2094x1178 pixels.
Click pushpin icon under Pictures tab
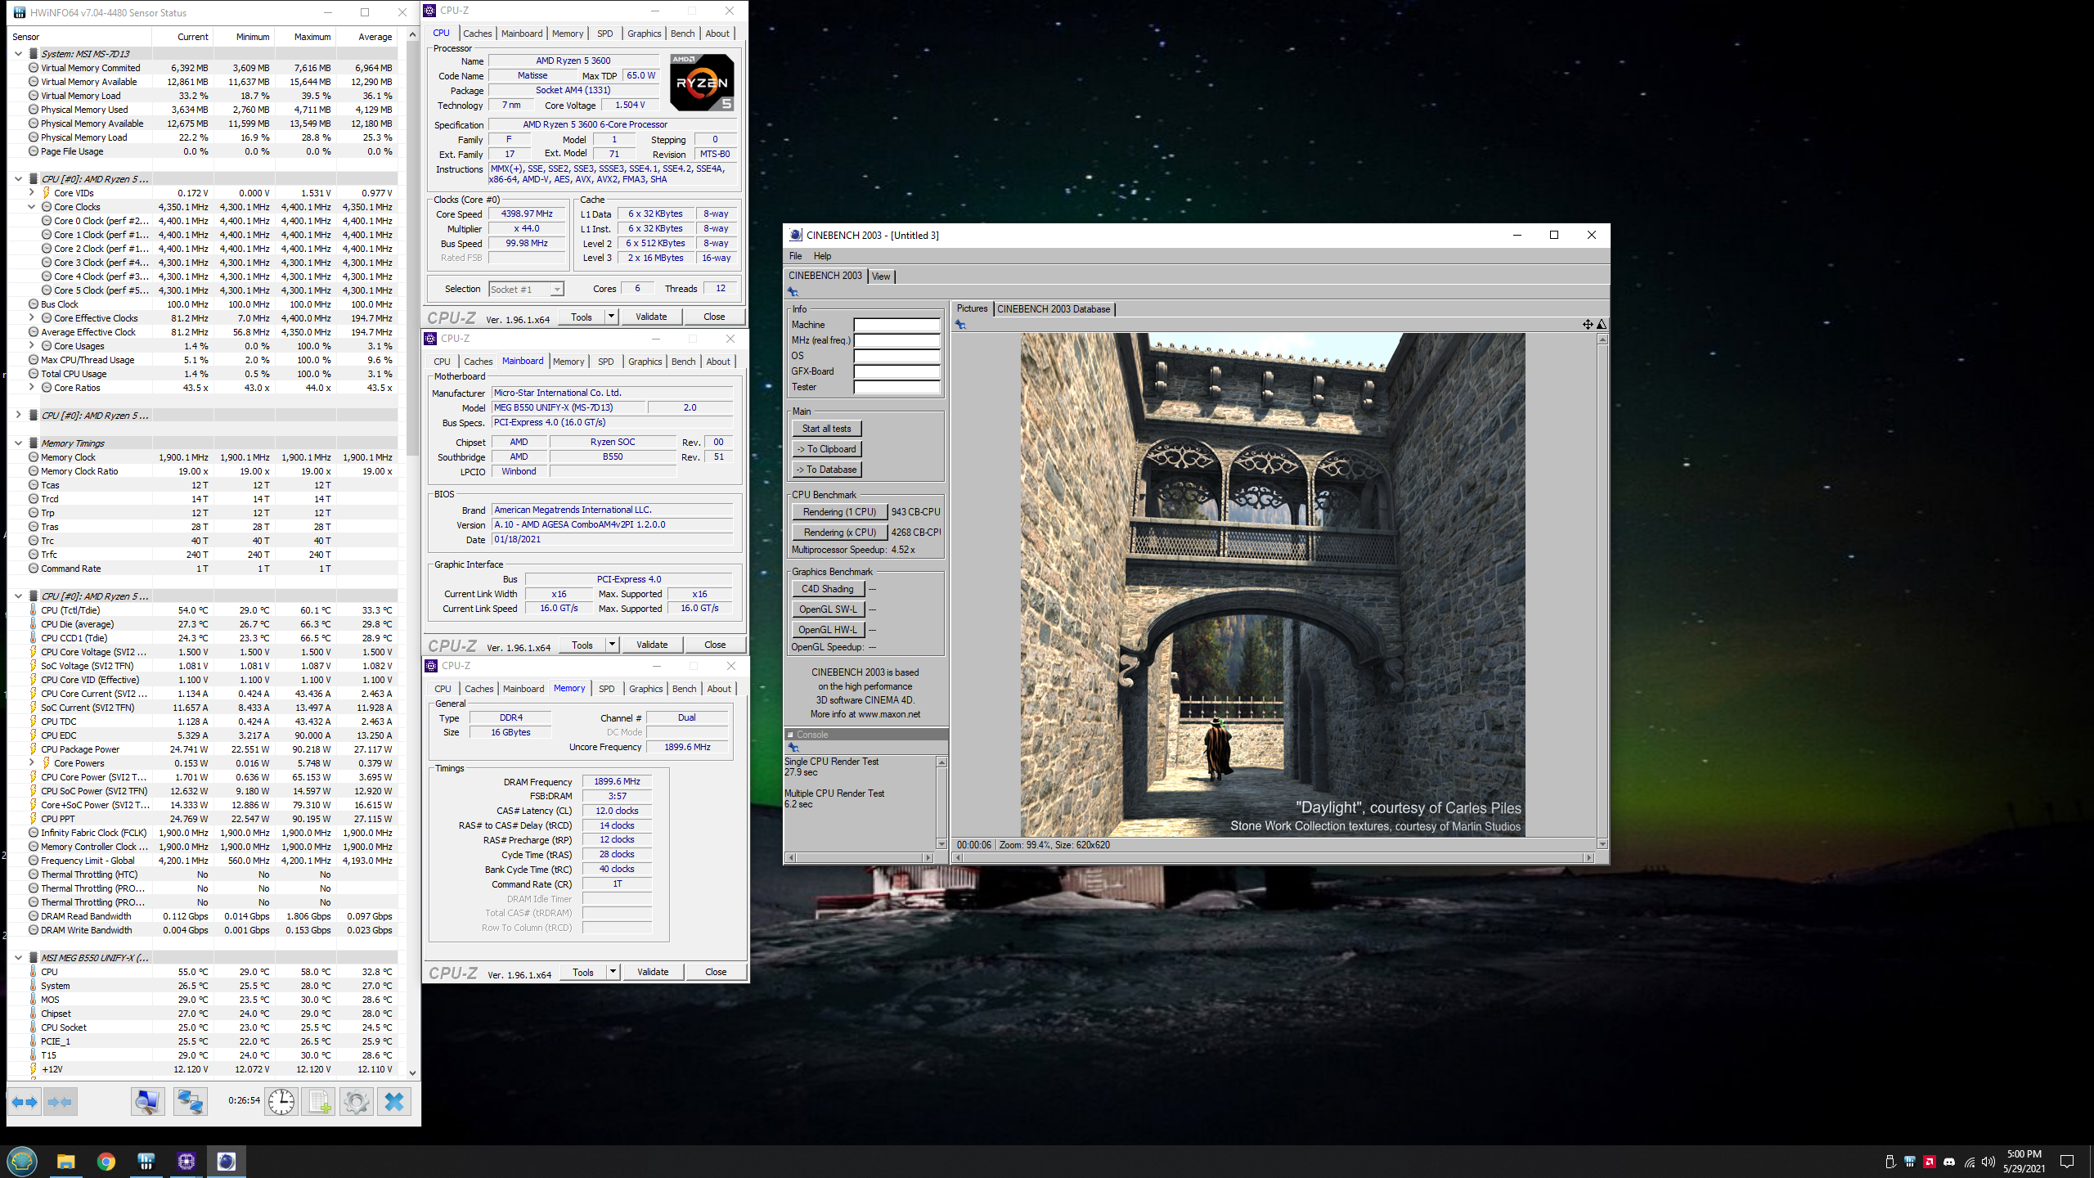(x=961, y=325)
